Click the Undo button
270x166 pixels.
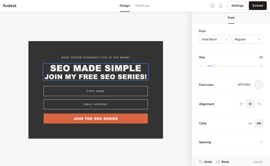pyautogui.click(x=206, y=162)
